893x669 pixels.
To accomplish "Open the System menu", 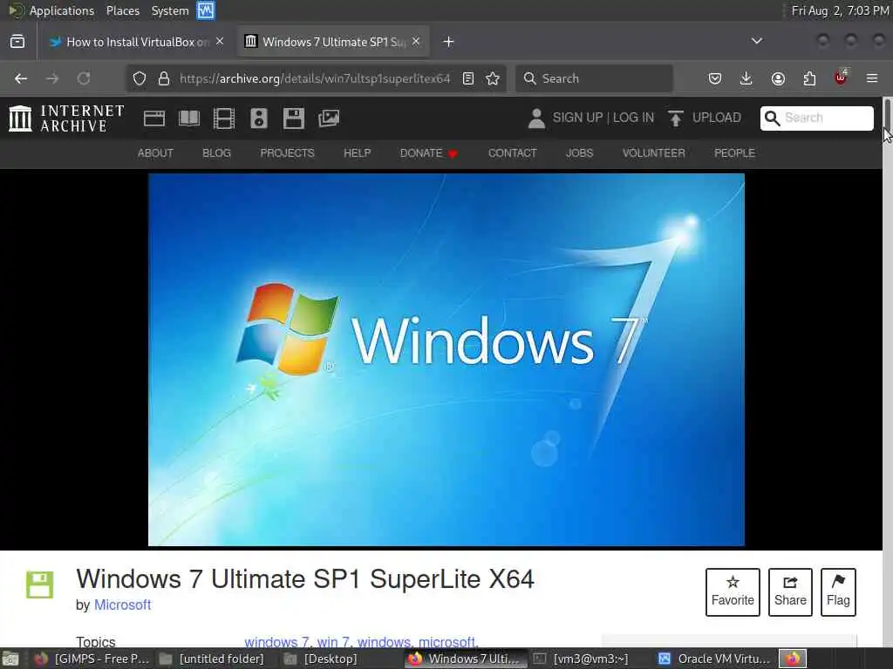I will 170,10.
